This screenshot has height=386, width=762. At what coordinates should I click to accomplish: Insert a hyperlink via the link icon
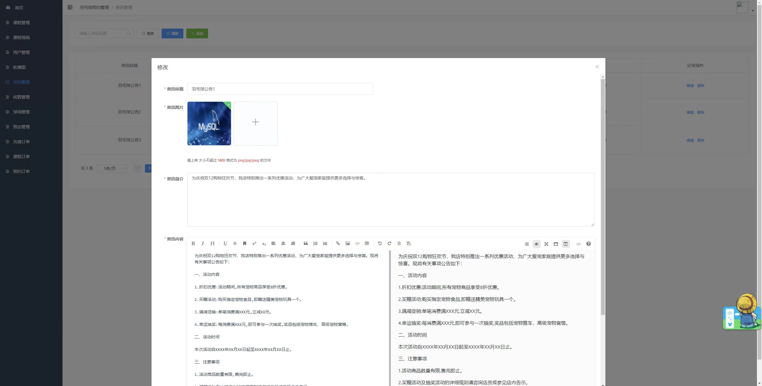point(338,243)
